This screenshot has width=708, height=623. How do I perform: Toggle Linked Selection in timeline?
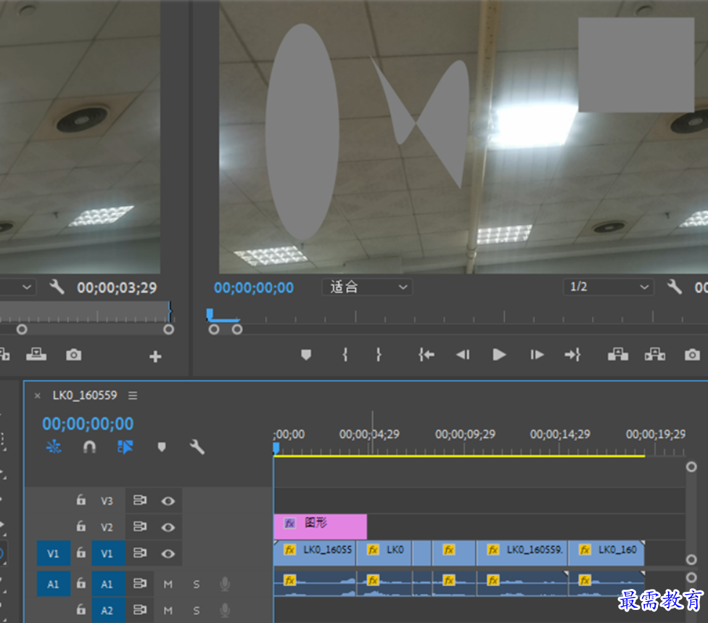click(125, 447)
